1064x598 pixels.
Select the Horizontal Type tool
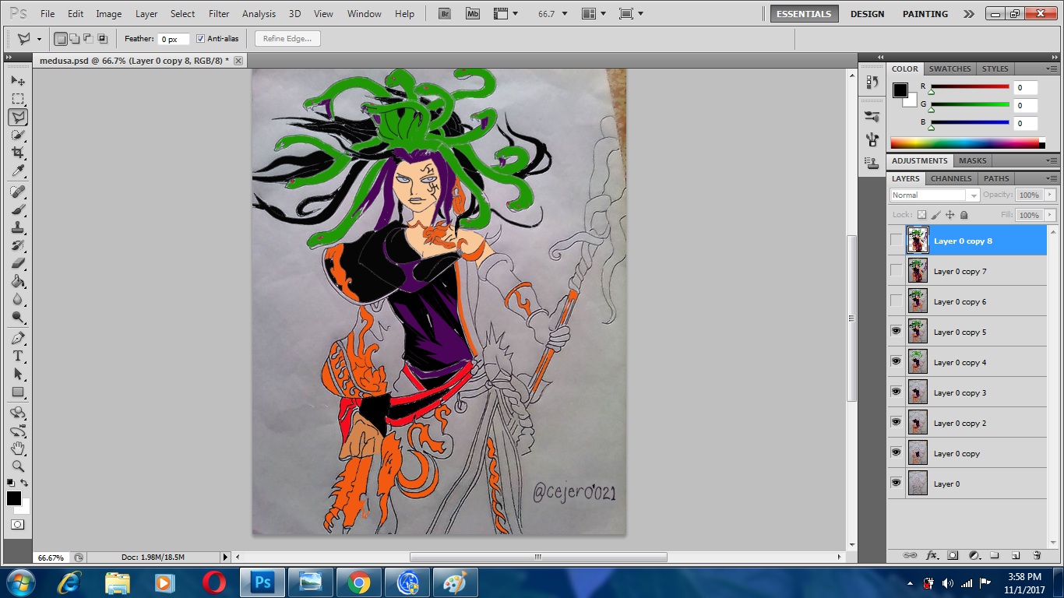(x=18, y=356)
